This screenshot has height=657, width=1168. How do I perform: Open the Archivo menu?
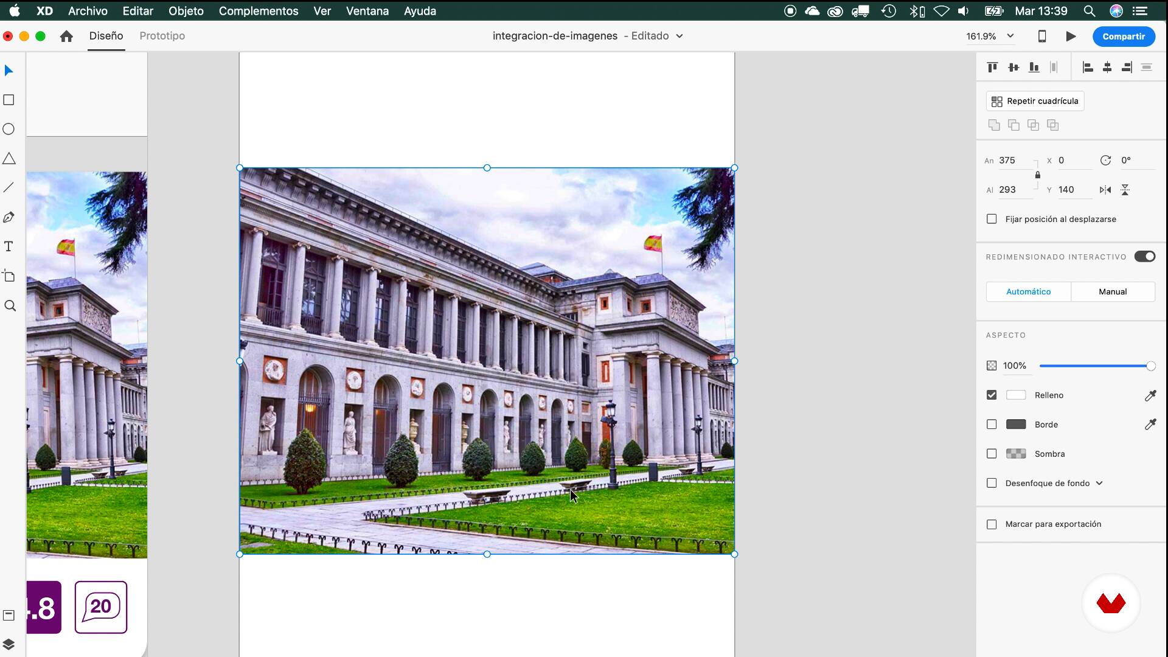coord(88,11)
